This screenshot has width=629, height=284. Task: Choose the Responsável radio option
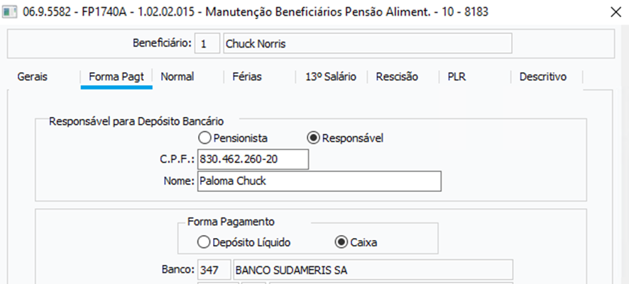pos(312,138)
